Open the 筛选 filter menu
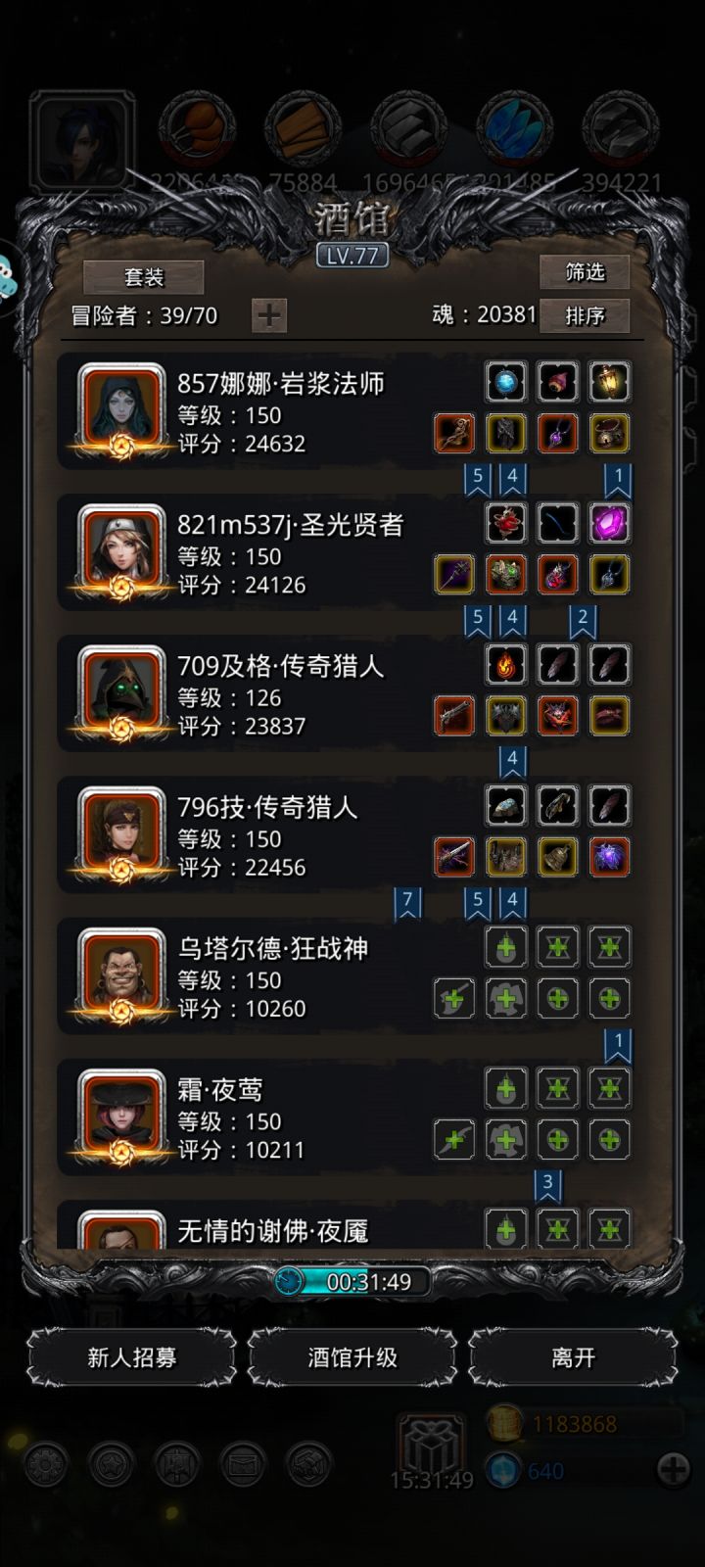The height and width of the screenshot is (1567, 705). click(585, 271)
